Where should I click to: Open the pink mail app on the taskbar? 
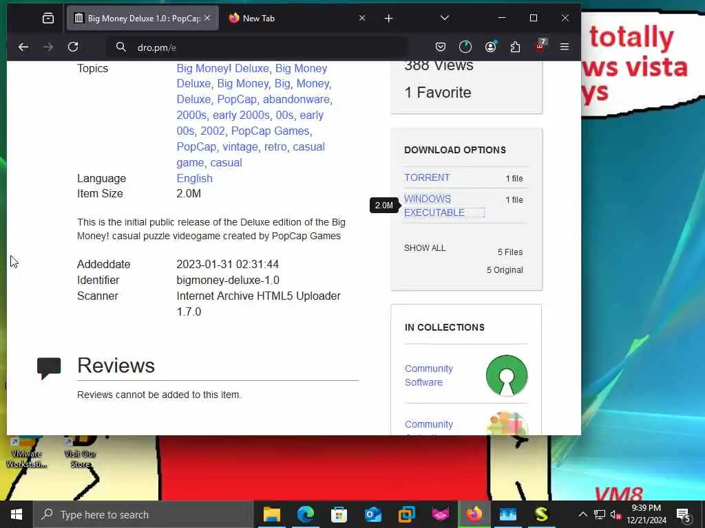point(440,514)
